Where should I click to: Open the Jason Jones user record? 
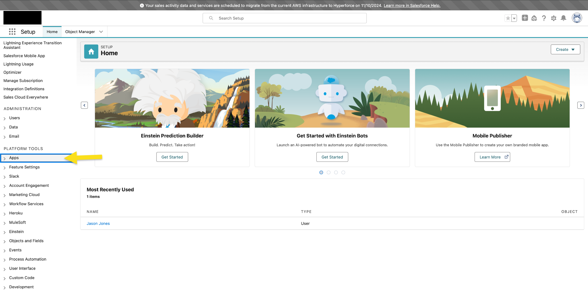coord(98,224)
